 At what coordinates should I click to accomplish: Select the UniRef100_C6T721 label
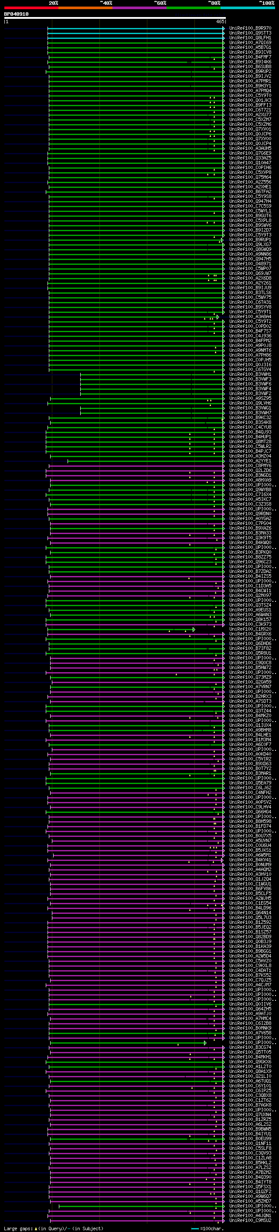click(250, 110)
